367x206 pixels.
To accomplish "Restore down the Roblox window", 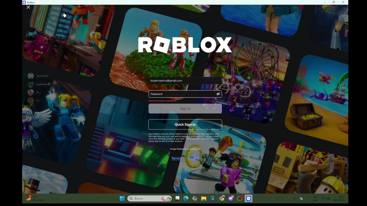I will 334,2.
